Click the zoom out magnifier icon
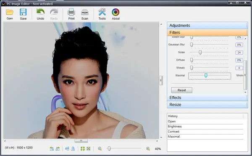The height and width of the screenshot is (156, 252). point(100,149)
